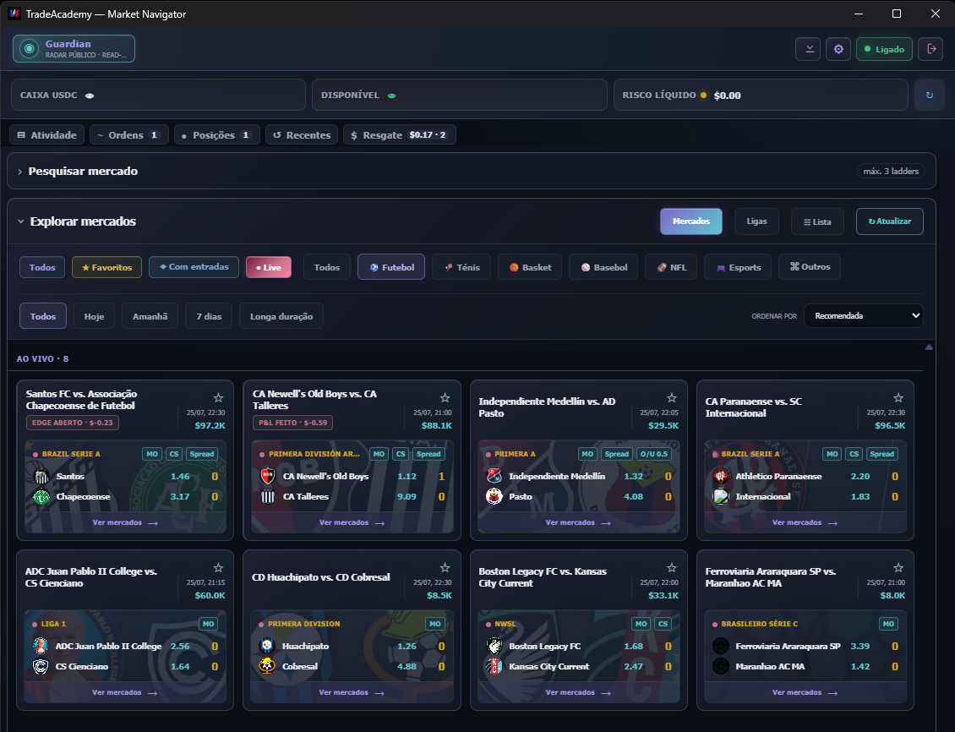This screenshot has width=955, height=732.
Task: Select the Esports filter
Action: point(738,267)
